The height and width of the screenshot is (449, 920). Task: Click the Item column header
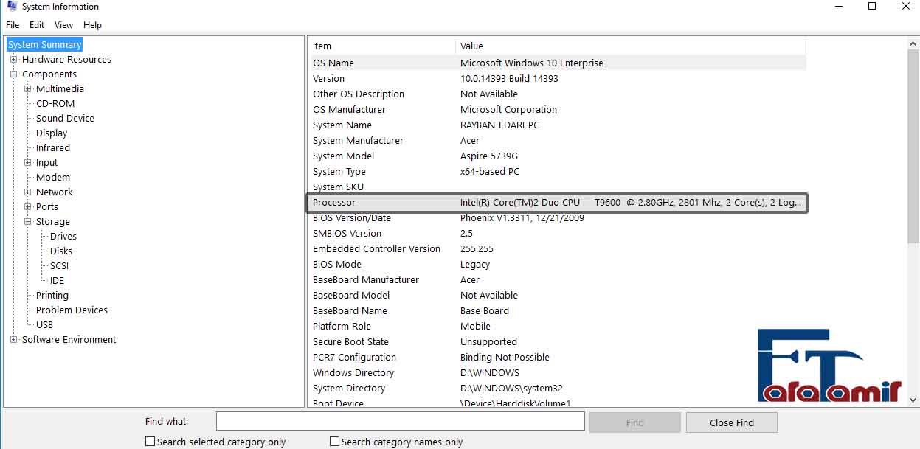coord(381,46)
